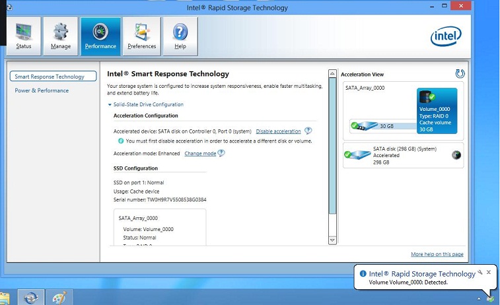Click the Intel logo
Screen dimensions: 500x305
446,36
